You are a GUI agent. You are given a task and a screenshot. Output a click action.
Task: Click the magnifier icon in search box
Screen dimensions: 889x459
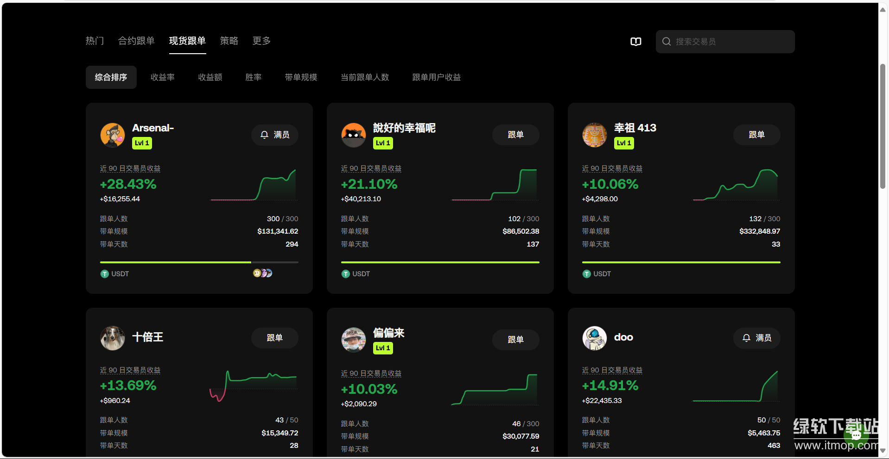[x=667, y=42]
